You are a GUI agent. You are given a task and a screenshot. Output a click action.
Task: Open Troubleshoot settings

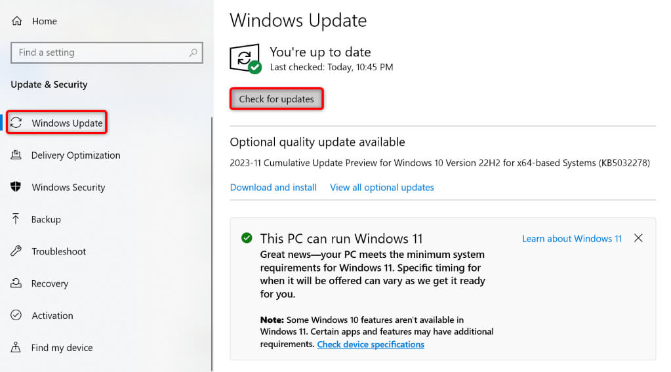58,251
